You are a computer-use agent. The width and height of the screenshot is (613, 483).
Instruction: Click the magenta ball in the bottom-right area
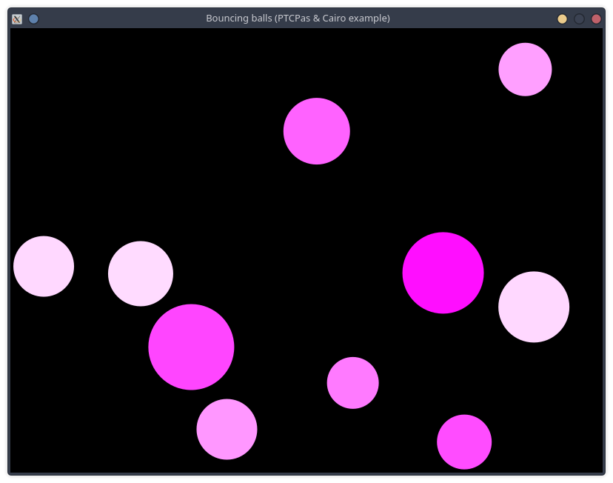[464, 442]
